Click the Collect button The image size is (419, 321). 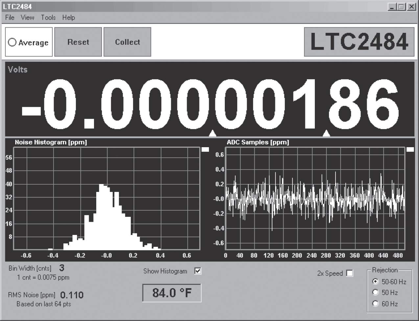(x=128, y=42)
